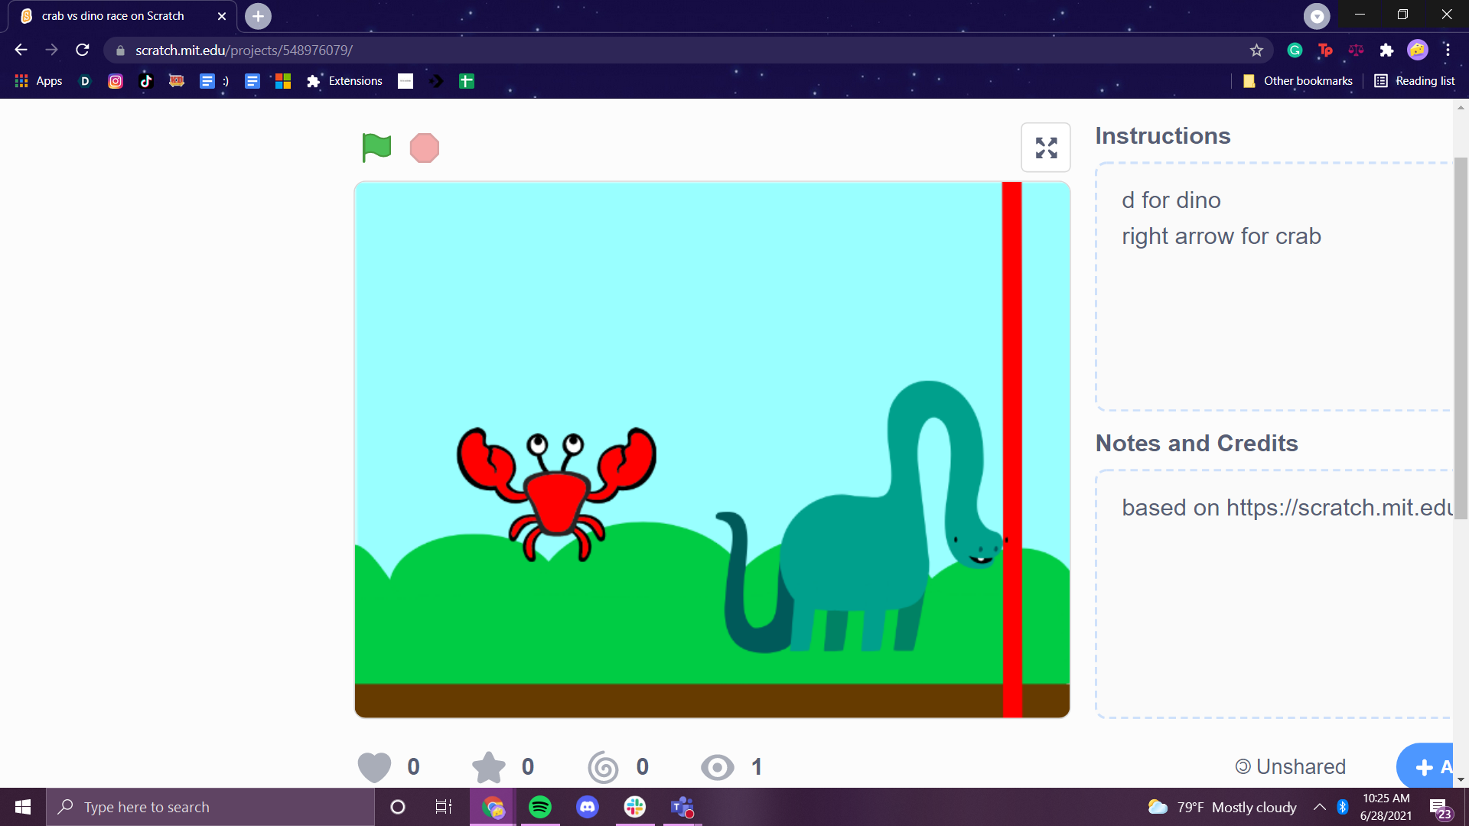Click the stop sign to halt project
1469x826 pixels.
click(424, 148)
